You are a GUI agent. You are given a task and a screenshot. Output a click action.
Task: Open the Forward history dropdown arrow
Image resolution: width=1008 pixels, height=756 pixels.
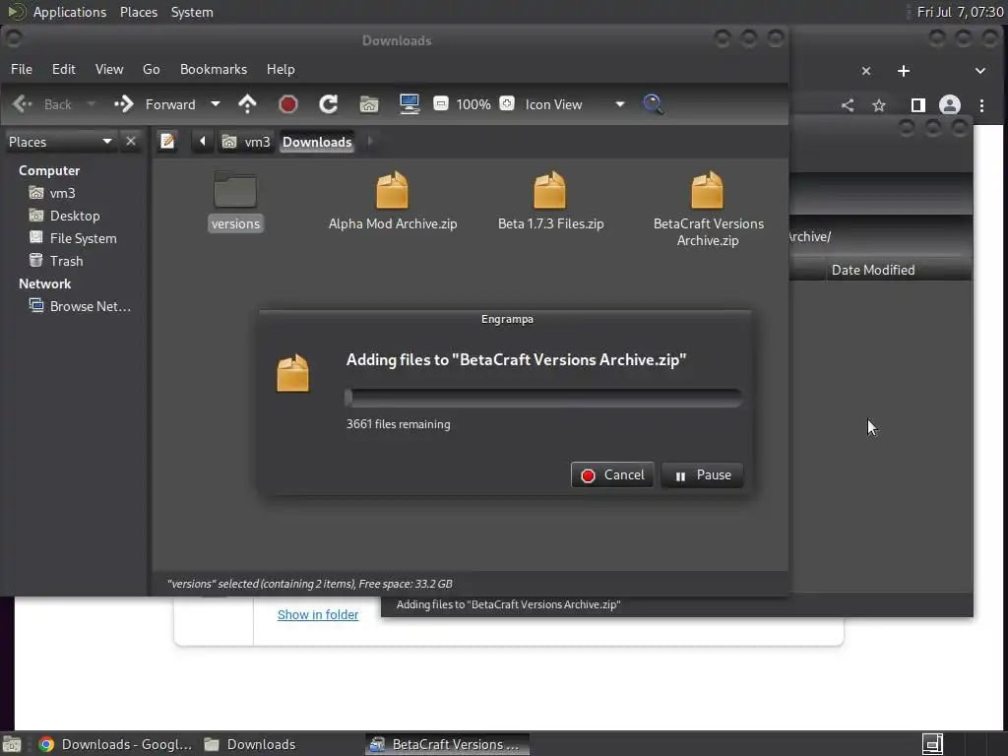coord(216,104)
